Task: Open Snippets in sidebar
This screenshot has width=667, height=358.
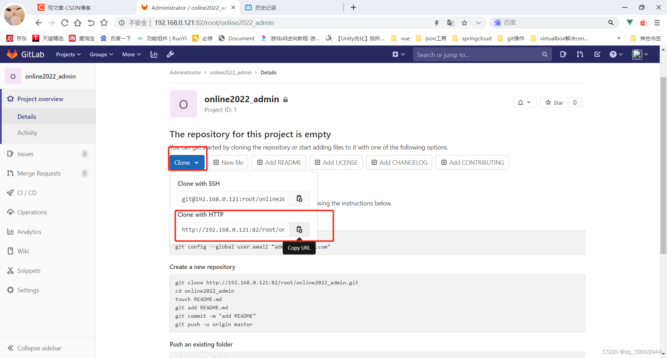Action: tap(48, 270)
